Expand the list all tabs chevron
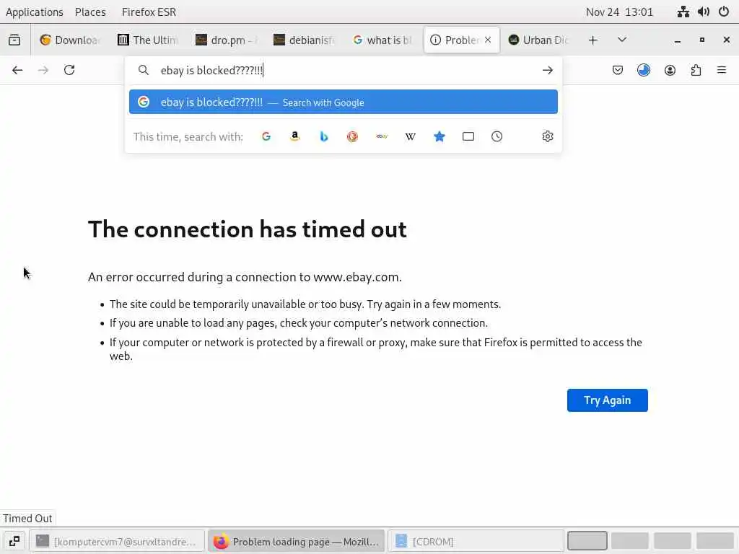The height and width of the screenshot is (554, 739). point(622,40)
